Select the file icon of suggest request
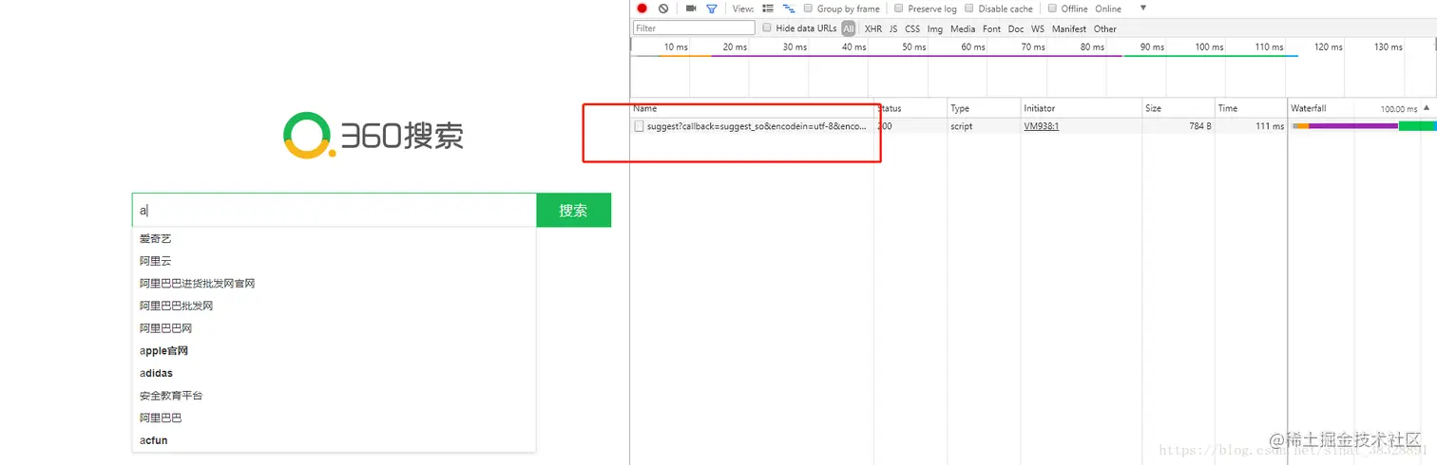Viewport: 1437px width, 465px height. tap(640, 126)
